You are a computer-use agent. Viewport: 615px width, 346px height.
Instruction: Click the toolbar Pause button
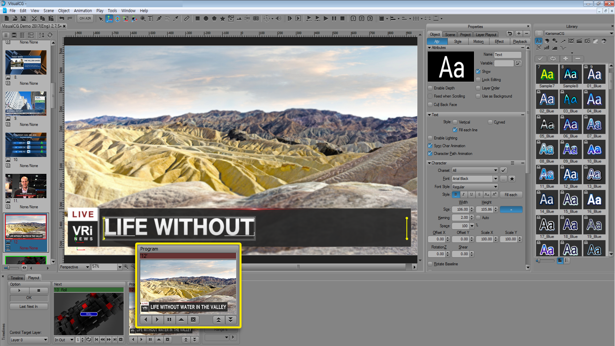334,19
